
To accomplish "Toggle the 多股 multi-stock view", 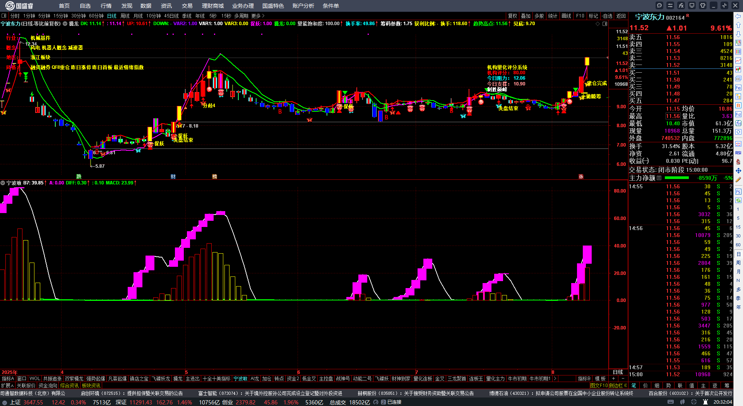I will tap(539, 16).
